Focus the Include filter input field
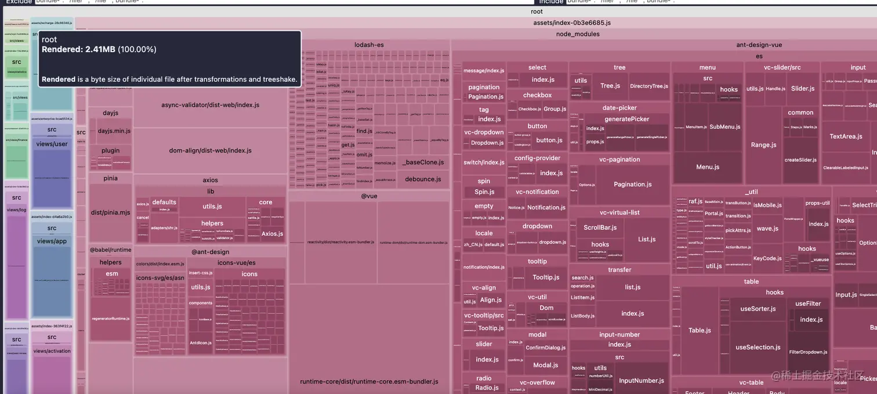 click(x=721, y=2)
